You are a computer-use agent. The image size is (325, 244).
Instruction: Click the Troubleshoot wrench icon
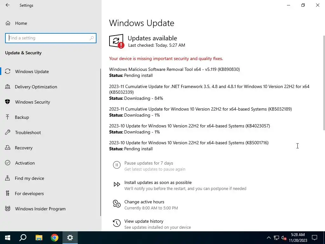tap(8, 132)
